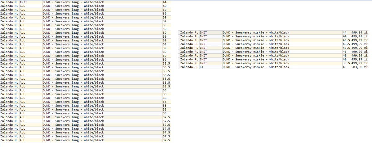The height and width of the screenshot is (147, 372).
Task: Select size 40 cell in the Zalando NL table
Action: [166, 6]
